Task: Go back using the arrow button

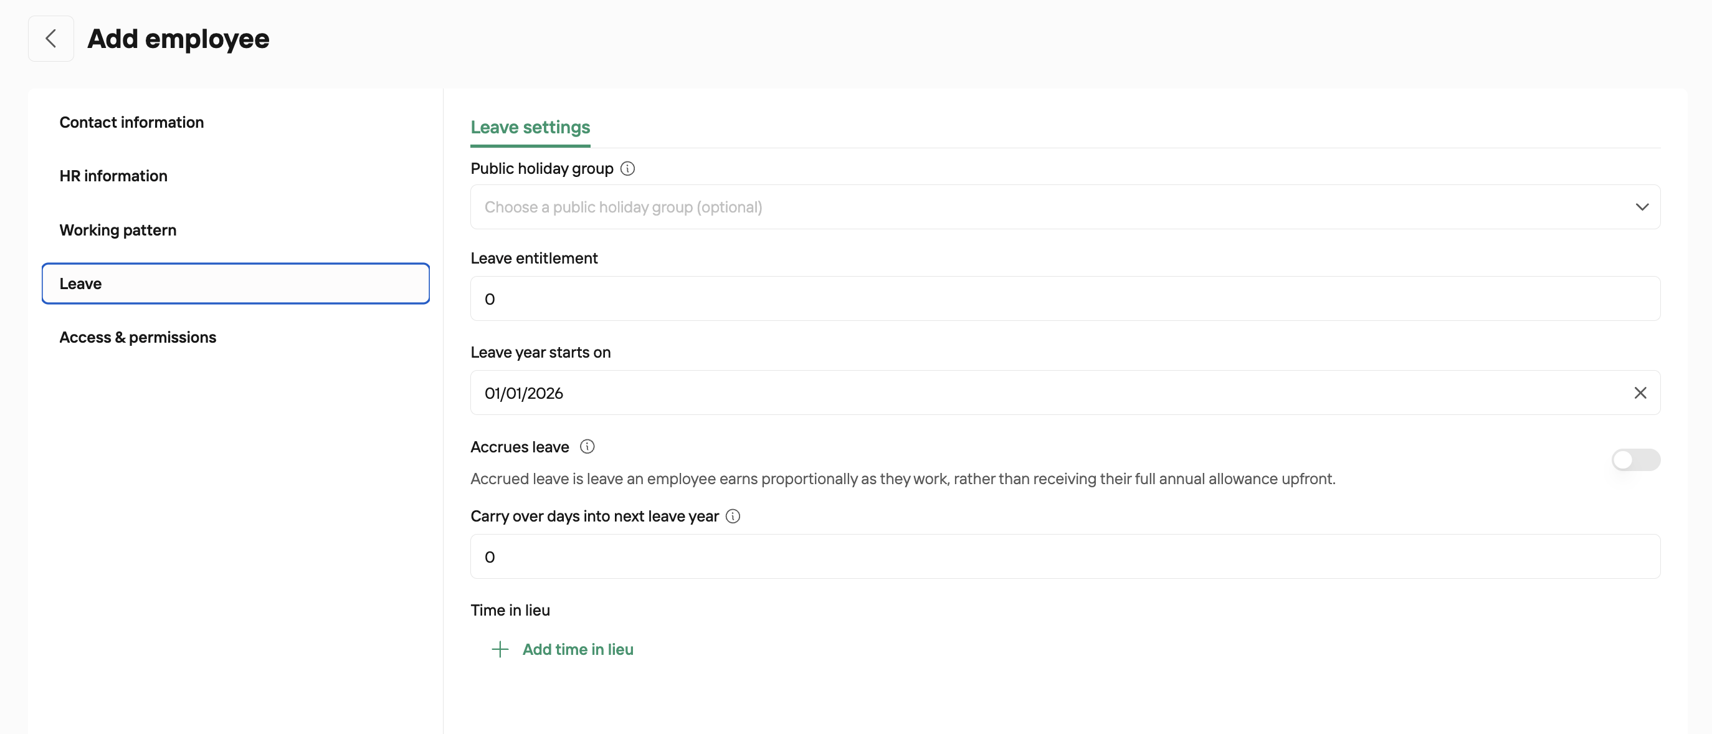Action: pyautogui.click(x=50, y=39)
